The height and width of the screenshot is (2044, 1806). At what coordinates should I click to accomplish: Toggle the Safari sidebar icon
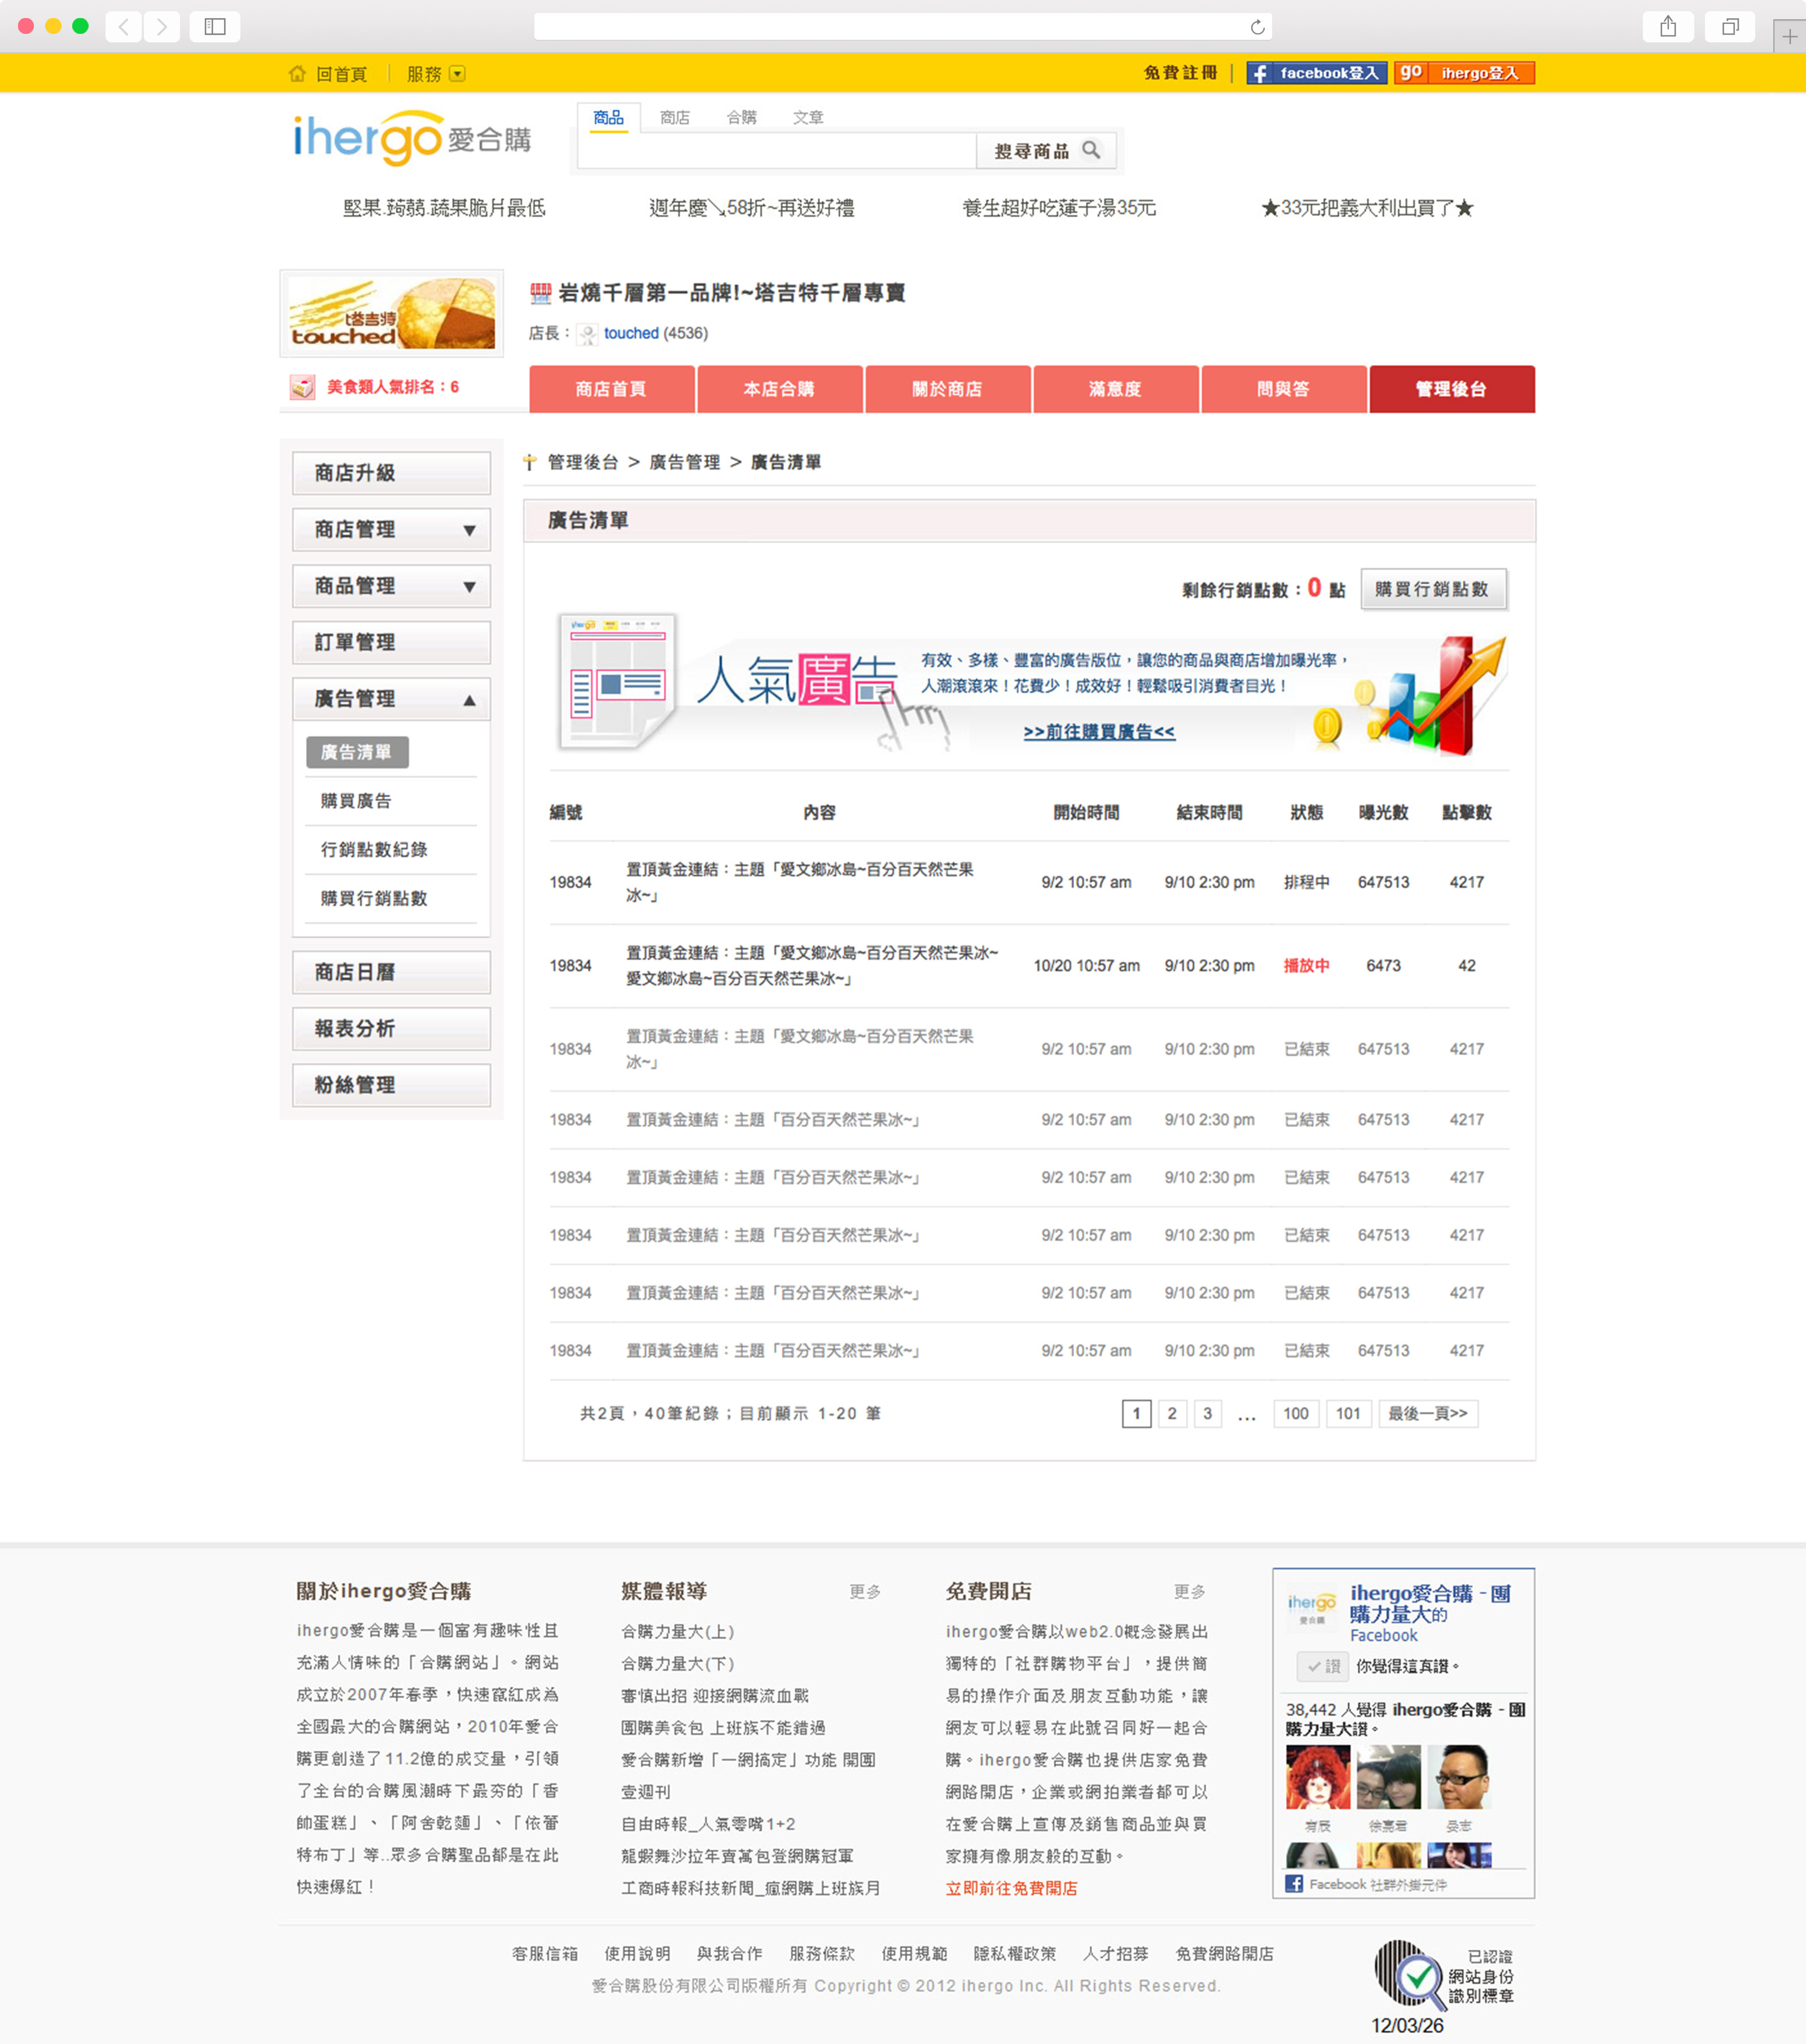(215, 27)
